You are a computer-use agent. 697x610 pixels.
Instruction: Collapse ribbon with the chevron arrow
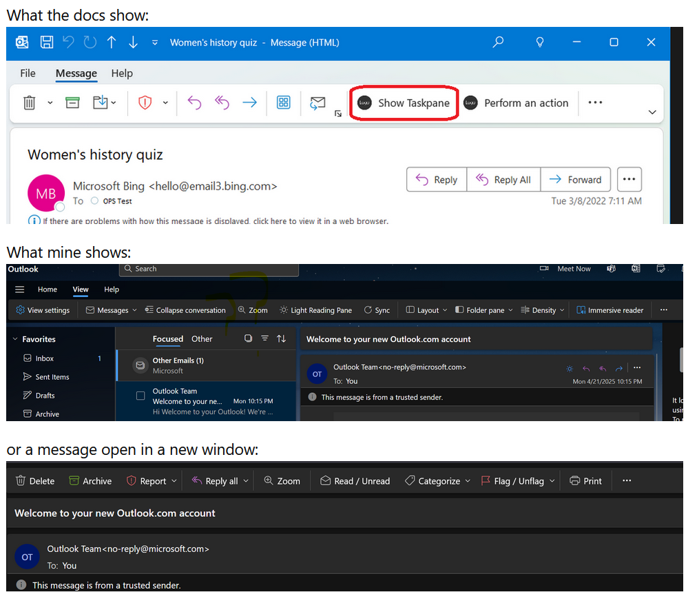click(x=652, y=112)
